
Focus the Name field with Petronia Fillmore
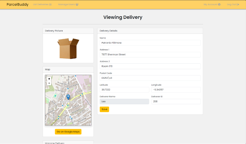(x=150, y=43)
